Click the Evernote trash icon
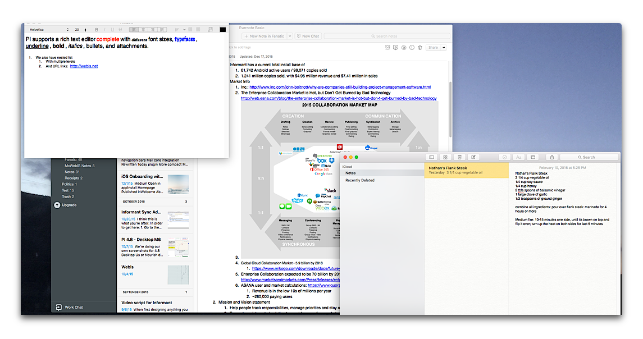The width and height of the screenshot is (643, 339). point(420,48)
